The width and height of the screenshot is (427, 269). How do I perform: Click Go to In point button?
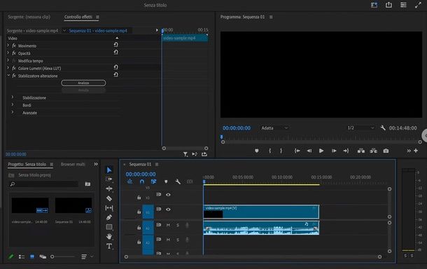click(297, 151)
